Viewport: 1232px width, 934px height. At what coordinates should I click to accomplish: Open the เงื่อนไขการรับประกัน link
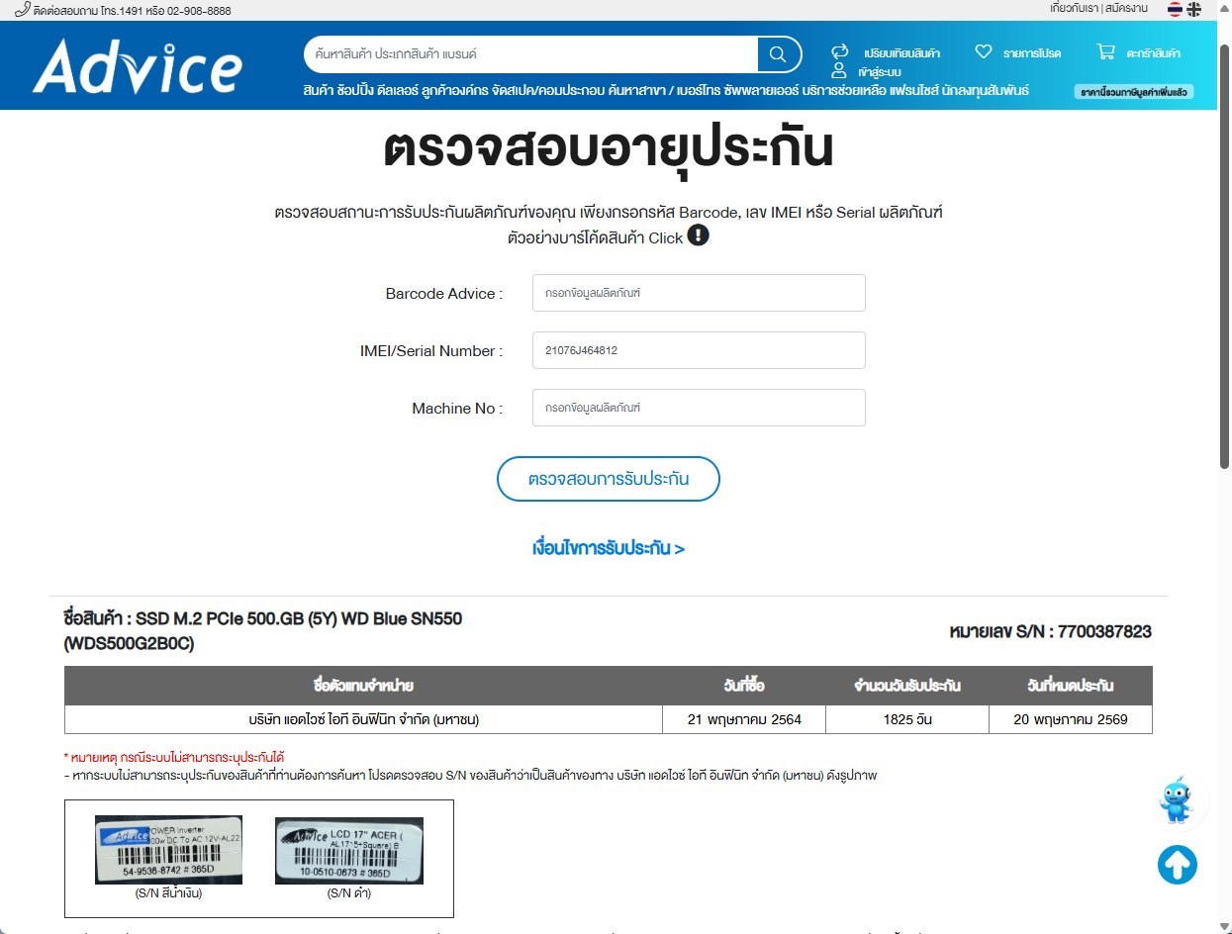click(x=609, y=548)
